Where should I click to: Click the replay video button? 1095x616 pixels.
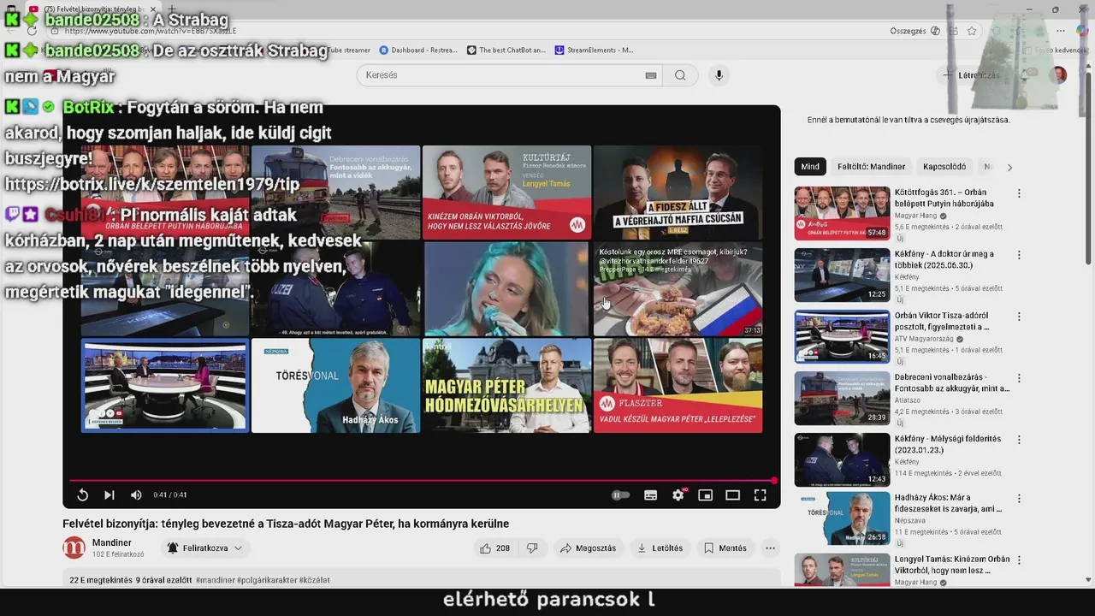point(82,495)
